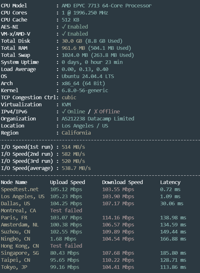Select Ningbo upload 1.68 Mbps
Screen dimensions: 200x273
[x=63, y=239]
